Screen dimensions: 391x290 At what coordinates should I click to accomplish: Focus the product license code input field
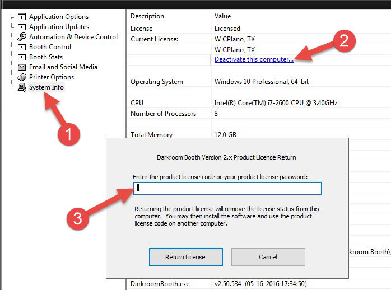[227, 188]
